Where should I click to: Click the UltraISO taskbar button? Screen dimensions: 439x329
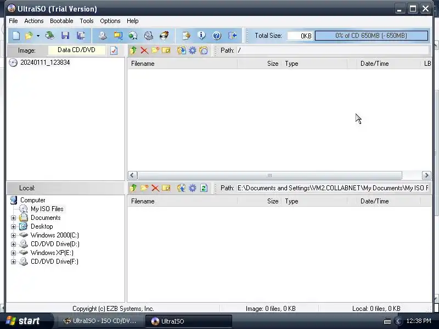(x=188, y=321)
